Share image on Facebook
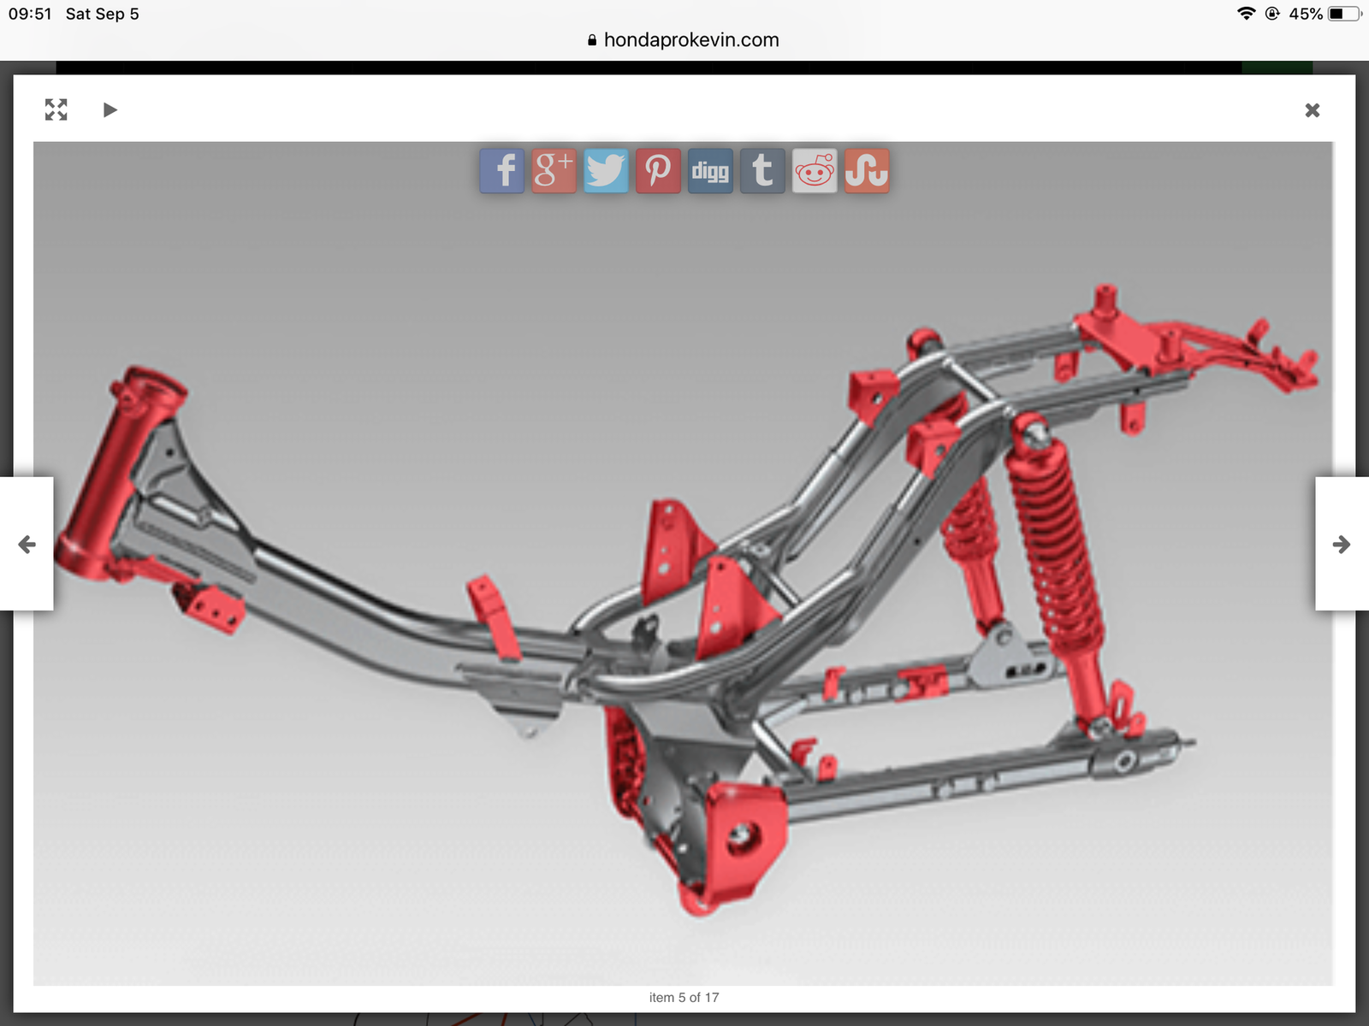The width and height of the screenshot is (1369, 1026). point(502,171)
